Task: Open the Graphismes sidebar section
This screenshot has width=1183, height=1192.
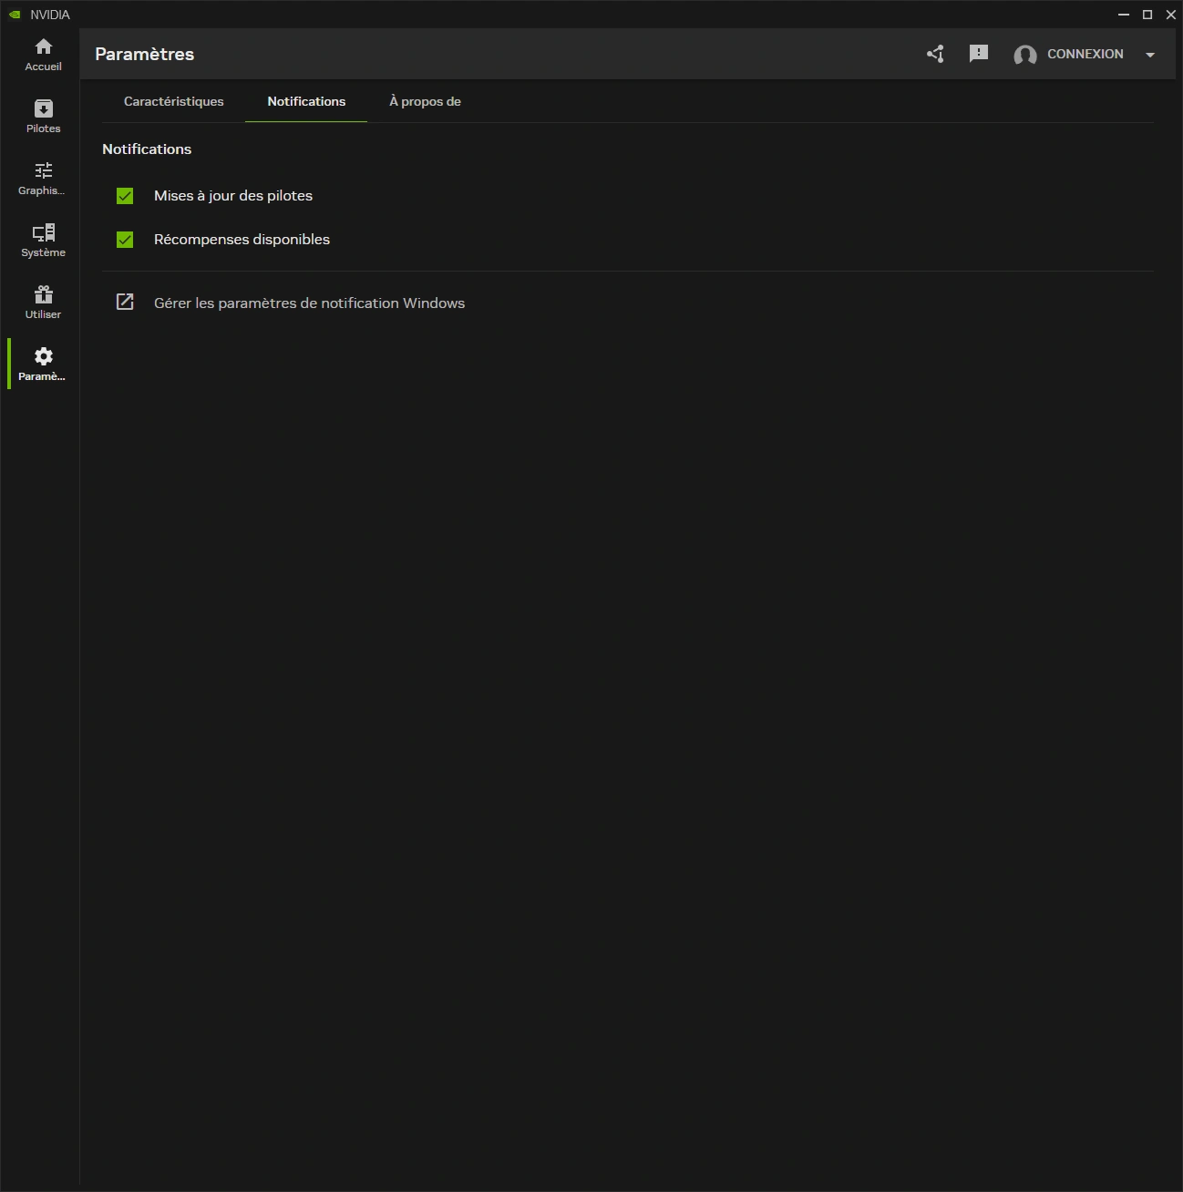Action: pos(43,179)
